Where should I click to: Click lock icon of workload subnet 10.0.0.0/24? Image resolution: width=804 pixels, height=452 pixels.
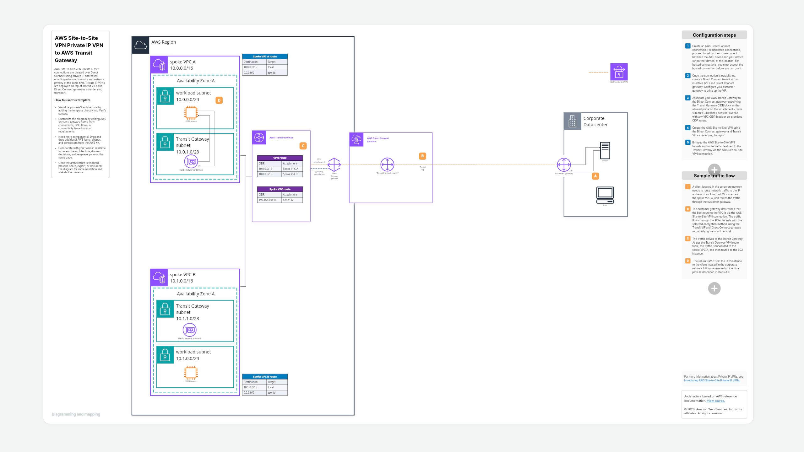(165, 96)
